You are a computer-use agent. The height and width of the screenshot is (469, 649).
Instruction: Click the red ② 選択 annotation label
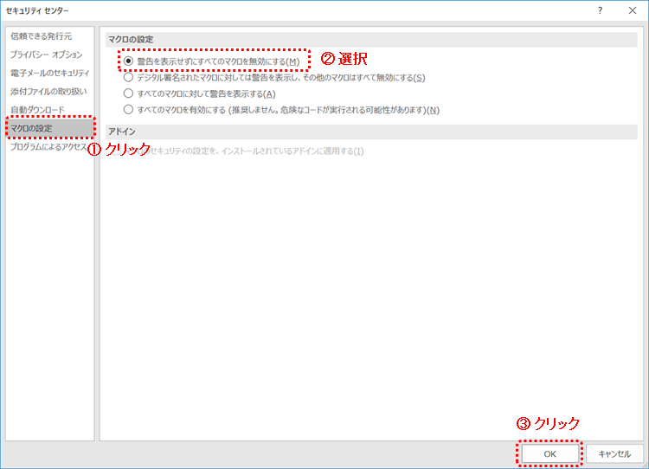(344, 60)
